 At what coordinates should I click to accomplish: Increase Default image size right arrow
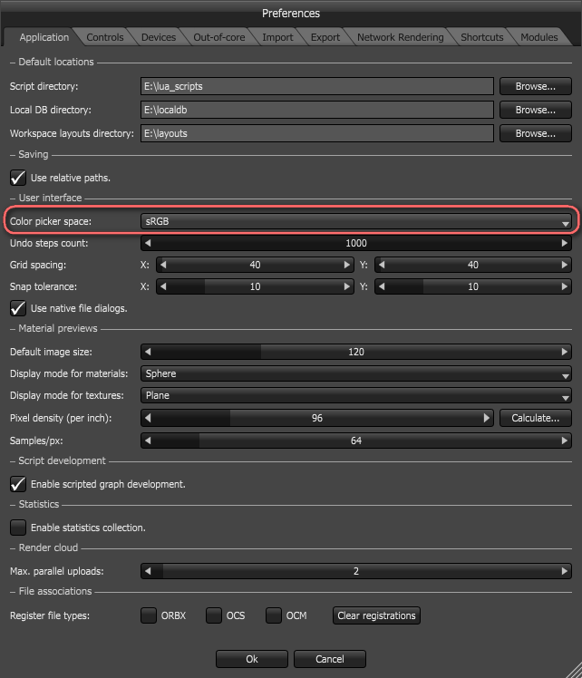566,352
